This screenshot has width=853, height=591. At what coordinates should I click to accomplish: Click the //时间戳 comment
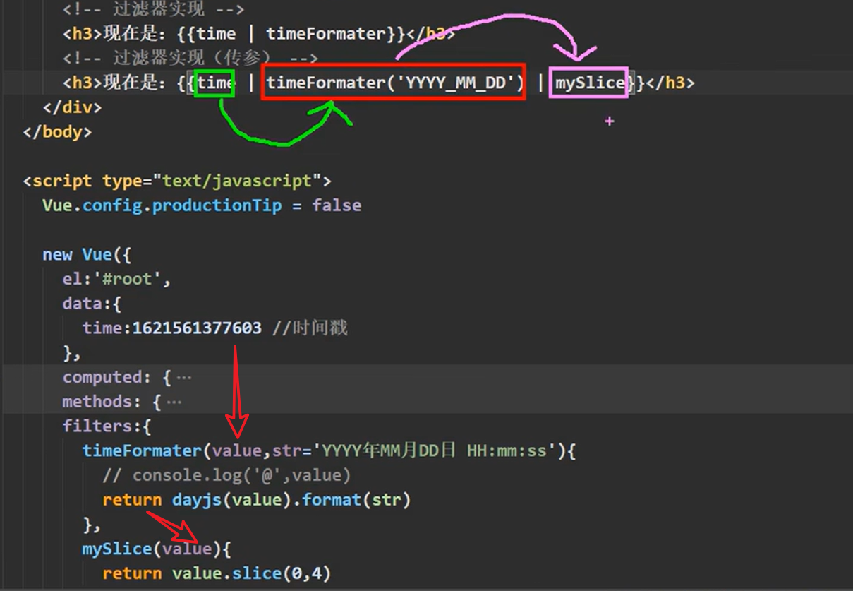(x=310, y=328)
